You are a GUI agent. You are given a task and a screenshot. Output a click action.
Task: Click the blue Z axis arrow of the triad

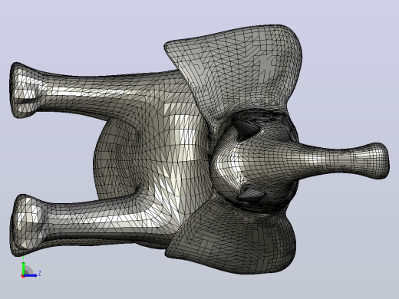point(31,275)
